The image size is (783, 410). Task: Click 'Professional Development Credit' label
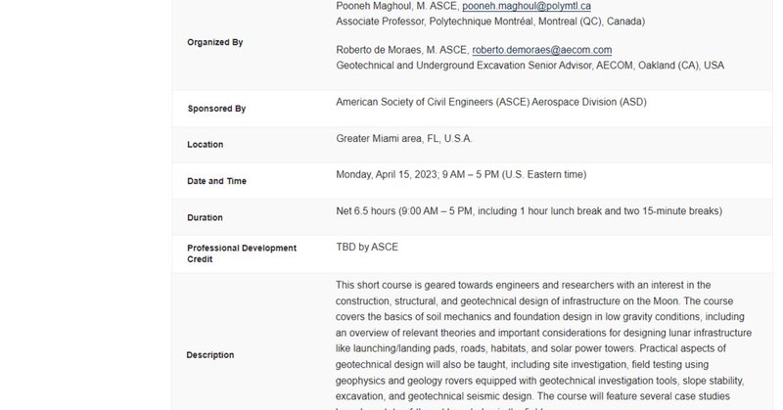[242, 253]
